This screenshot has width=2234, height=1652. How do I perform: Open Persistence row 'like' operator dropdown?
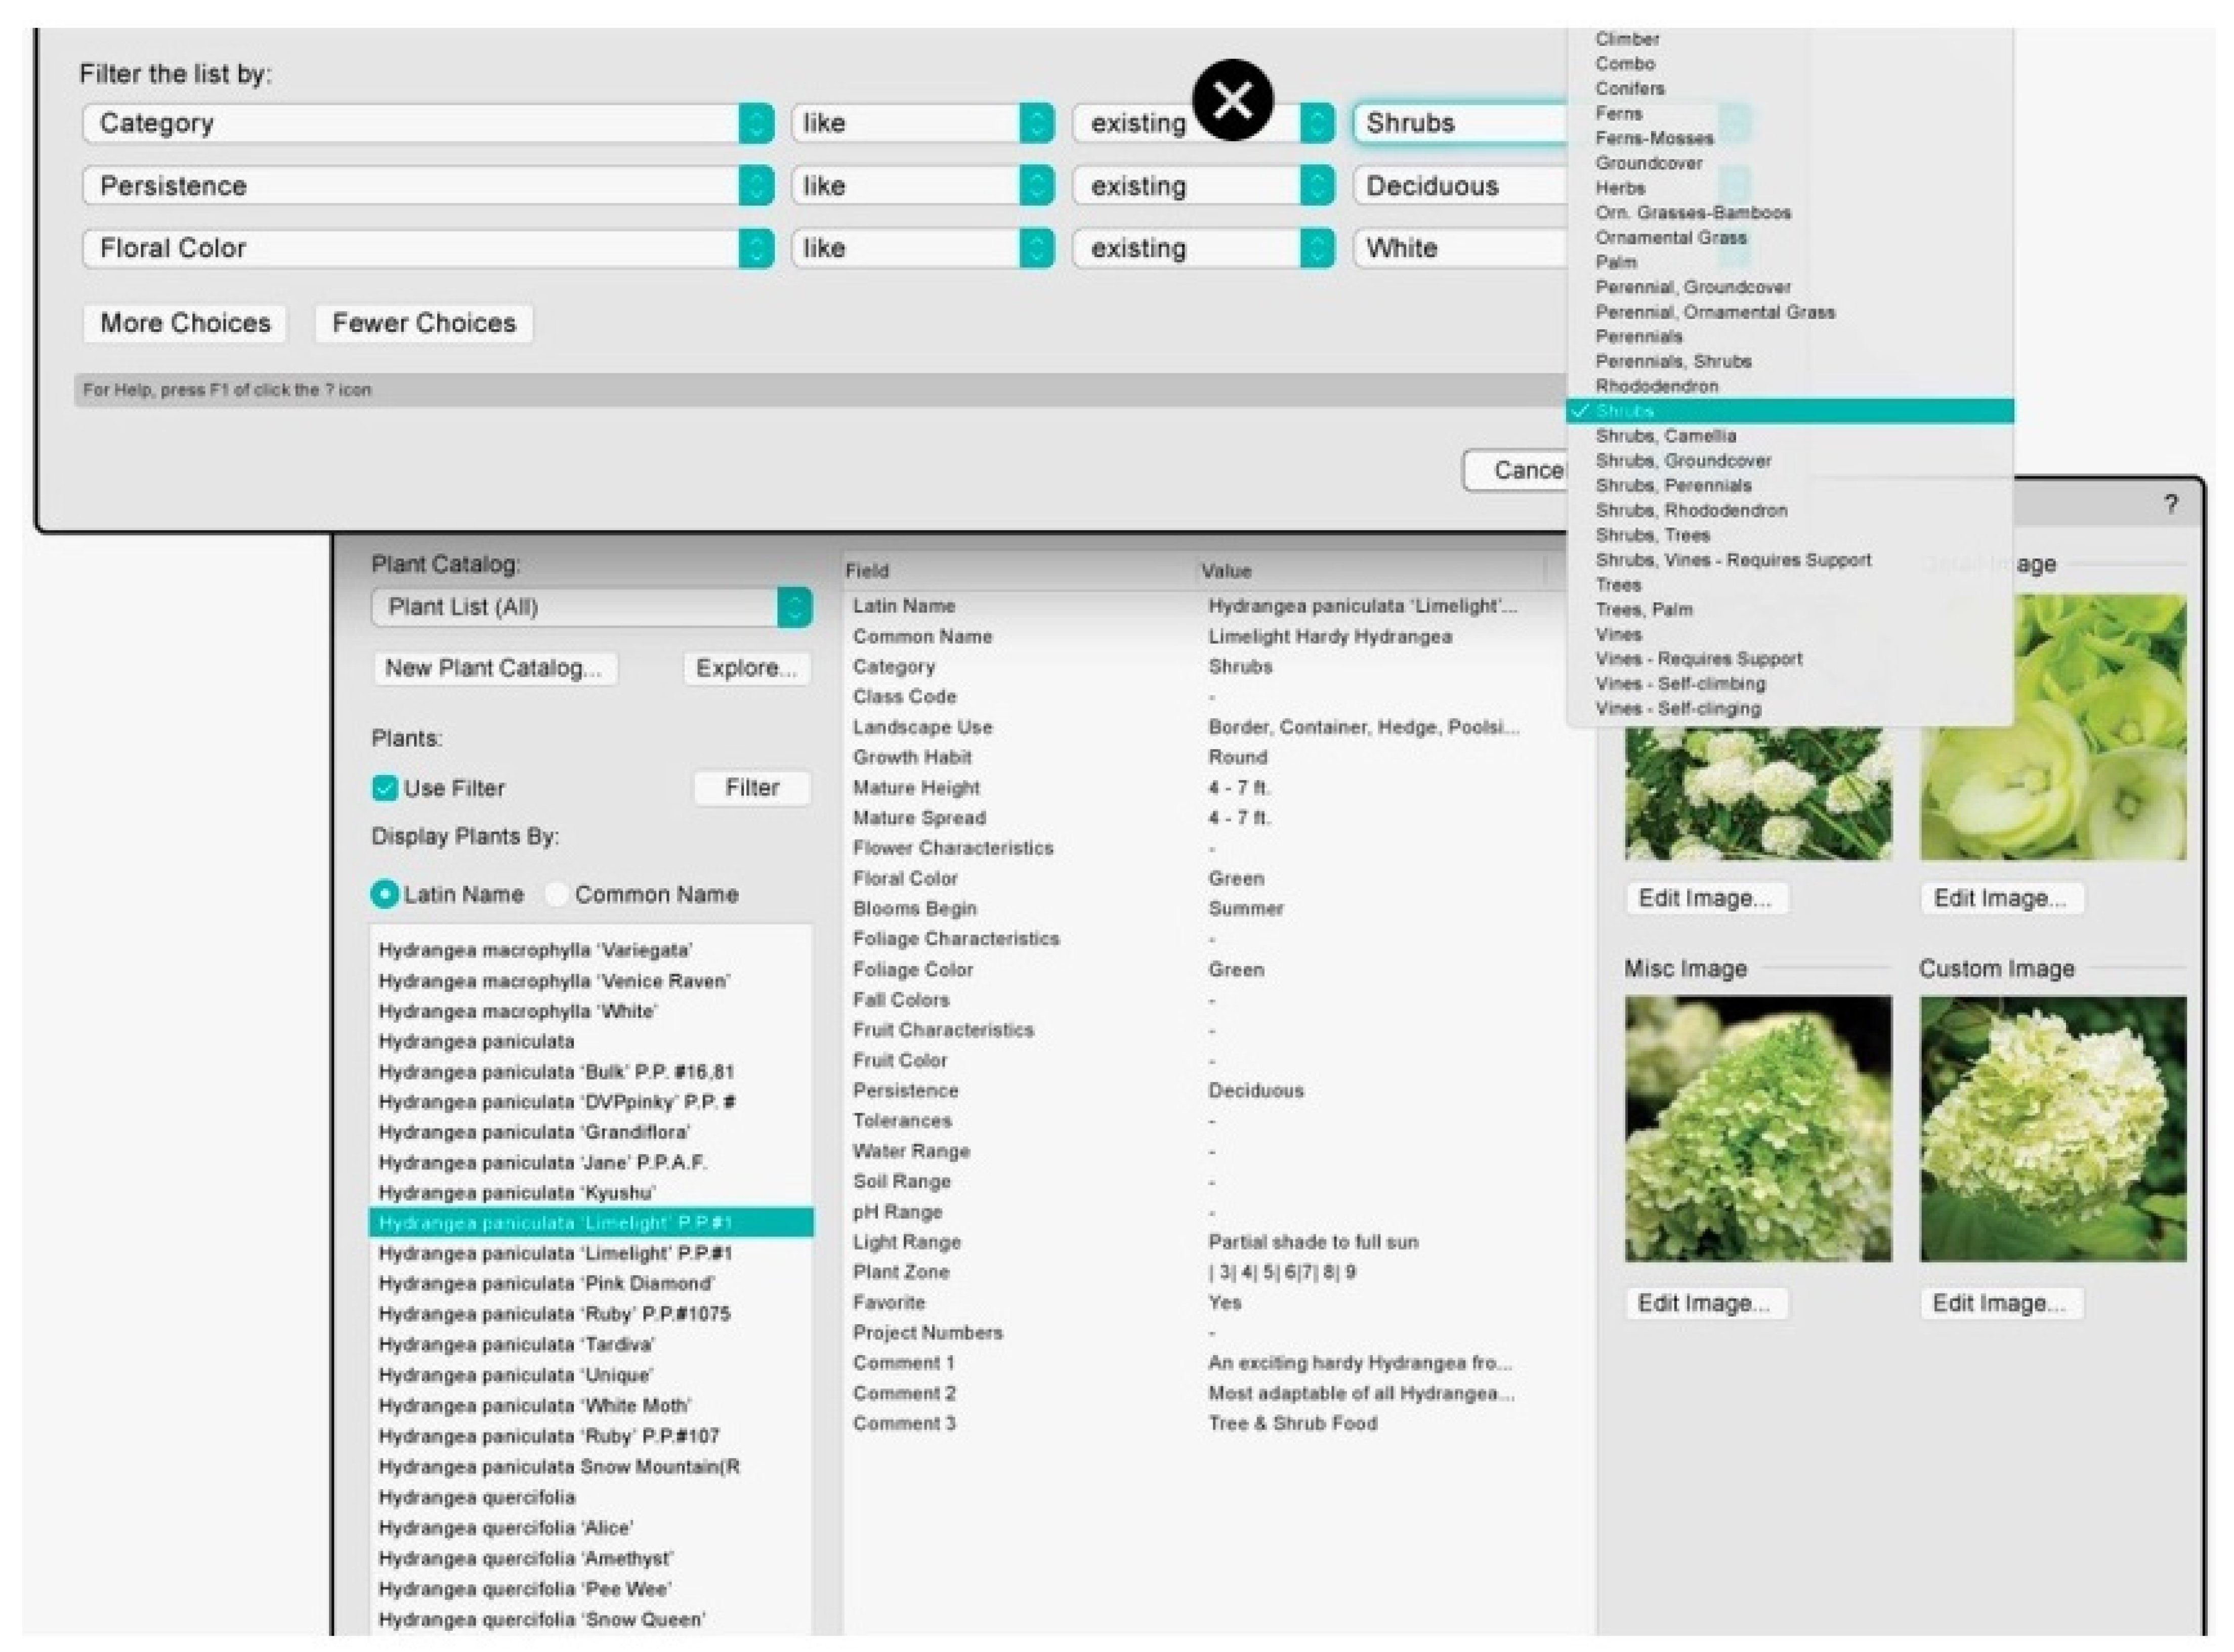coord(1036,186)
